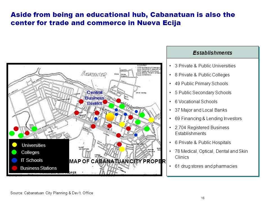Select the large orange Central Business District marker

pyautogui.click(x=110, y=117)
